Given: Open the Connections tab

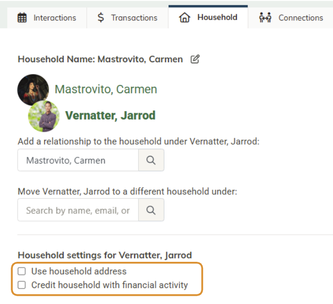Looking at the screenshot, I should [x=290, y=18].
